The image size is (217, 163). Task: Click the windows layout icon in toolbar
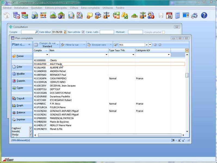(186, 15)
